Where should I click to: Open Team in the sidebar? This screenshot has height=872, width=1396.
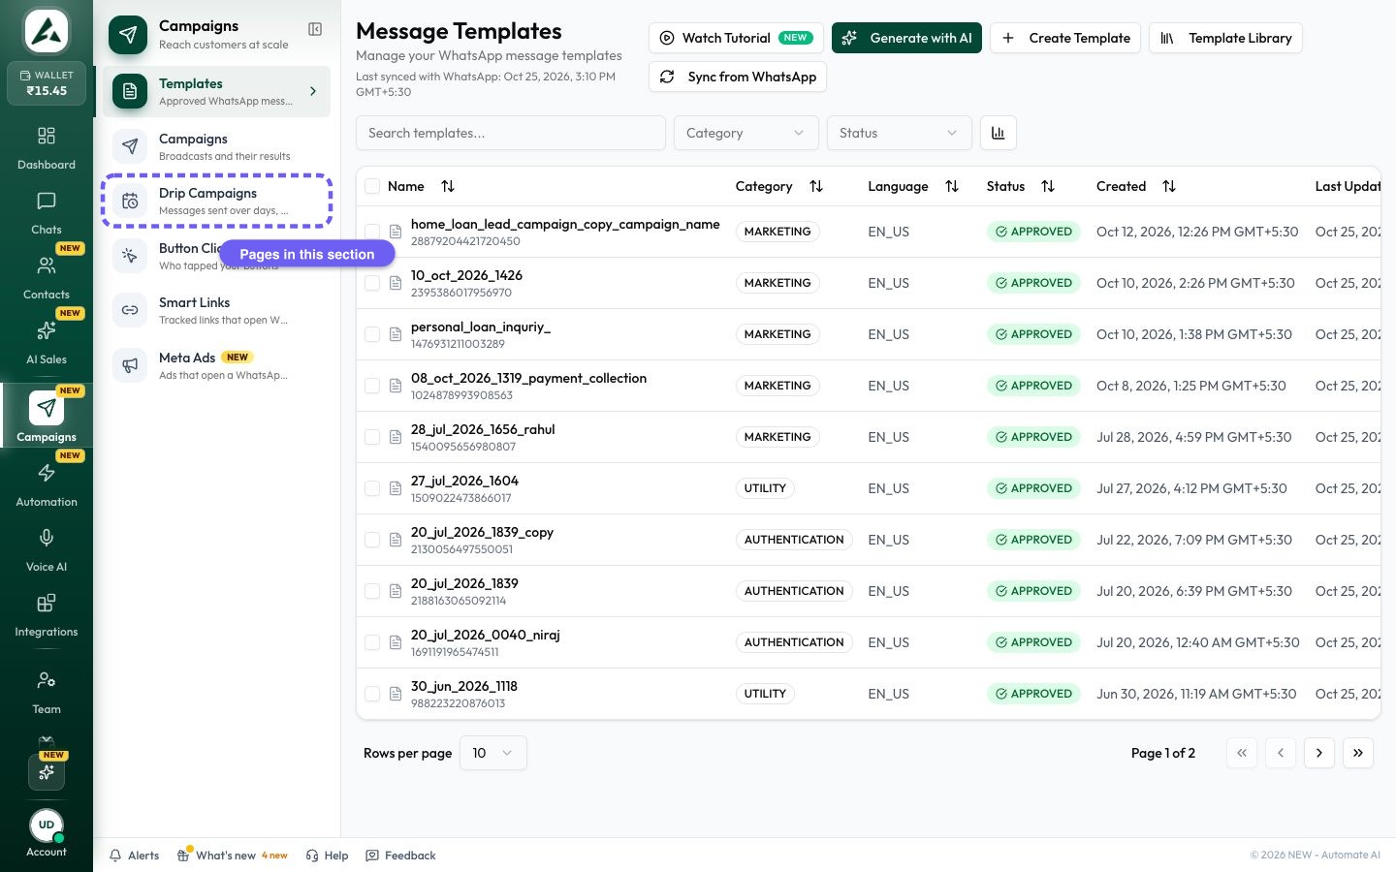coord(47,693)
